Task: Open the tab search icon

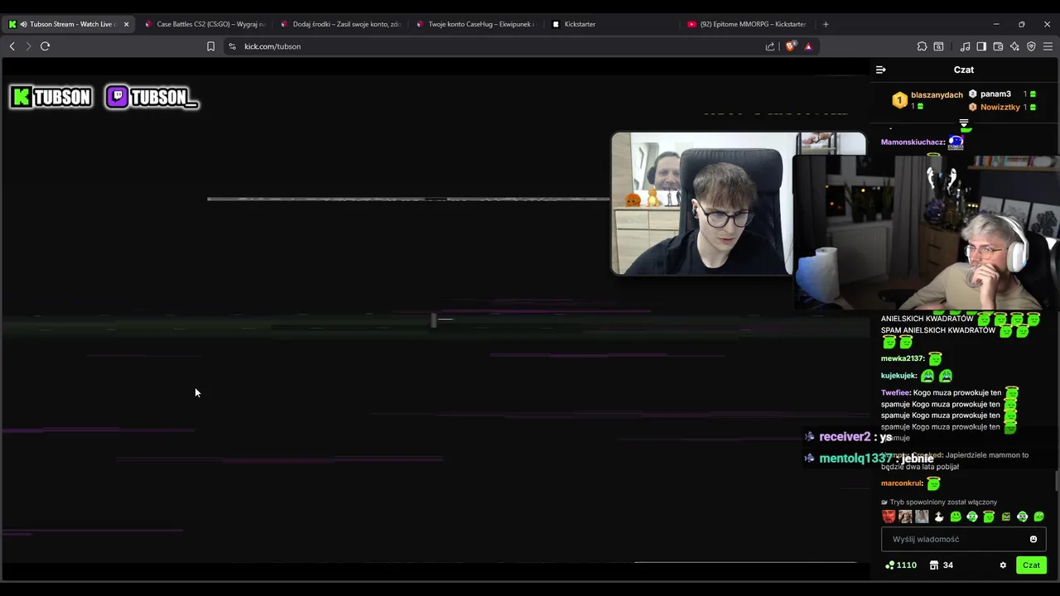Action: (x=938, y=46)
